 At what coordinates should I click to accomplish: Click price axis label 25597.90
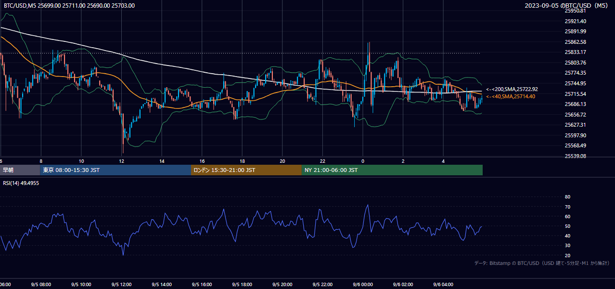coord(576,135)
